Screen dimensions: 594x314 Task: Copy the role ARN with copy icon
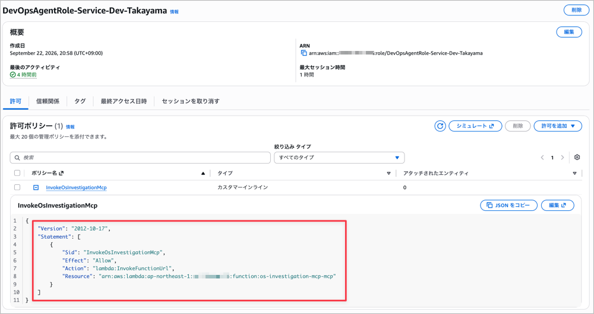point(304,53)
